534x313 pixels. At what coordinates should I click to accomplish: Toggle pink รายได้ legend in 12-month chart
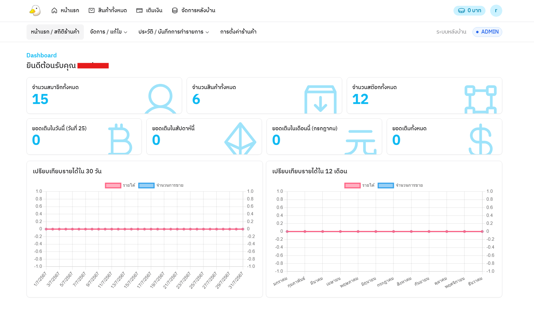pos(360,185)
